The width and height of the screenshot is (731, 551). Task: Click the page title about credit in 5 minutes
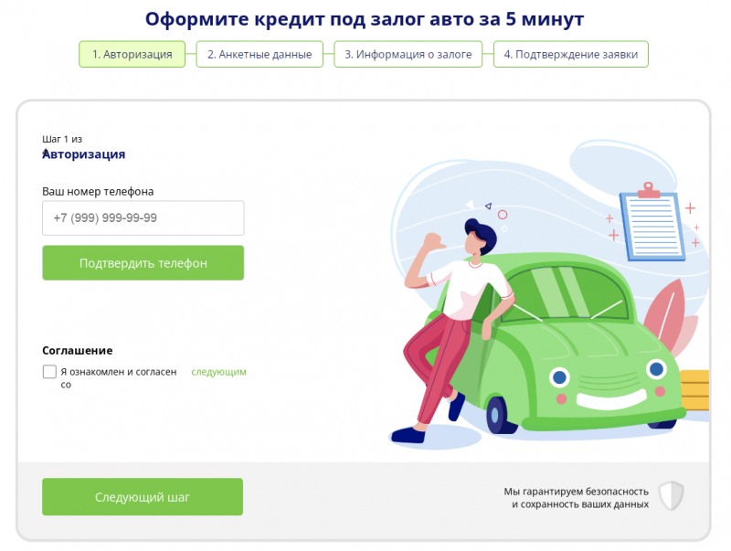tap(365, 18)
